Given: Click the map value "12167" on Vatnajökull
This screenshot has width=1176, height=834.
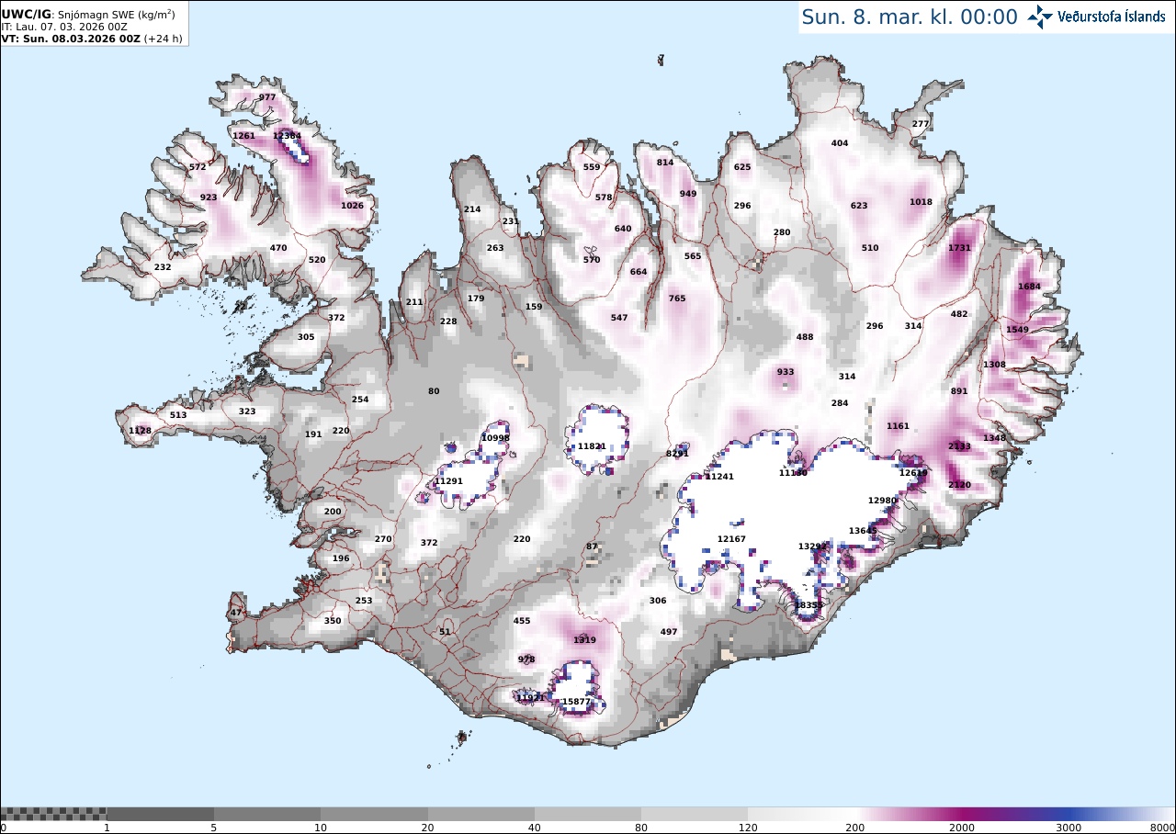Looking at the screenshot, I should pos(731,539).
